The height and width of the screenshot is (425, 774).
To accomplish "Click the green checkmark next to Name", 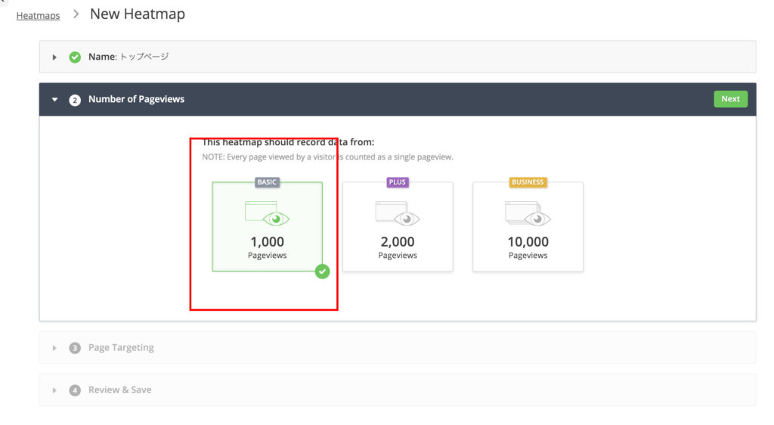I will coord(75,57).
